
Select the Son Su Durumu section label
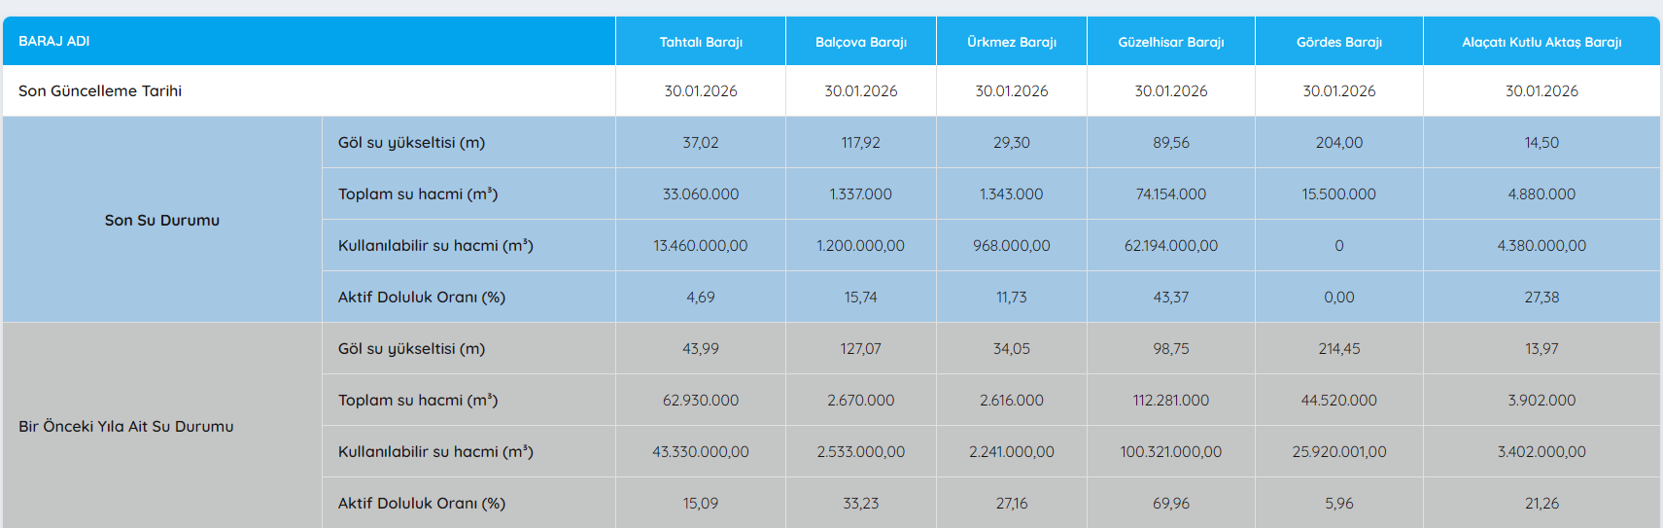(x=162, y=220)
